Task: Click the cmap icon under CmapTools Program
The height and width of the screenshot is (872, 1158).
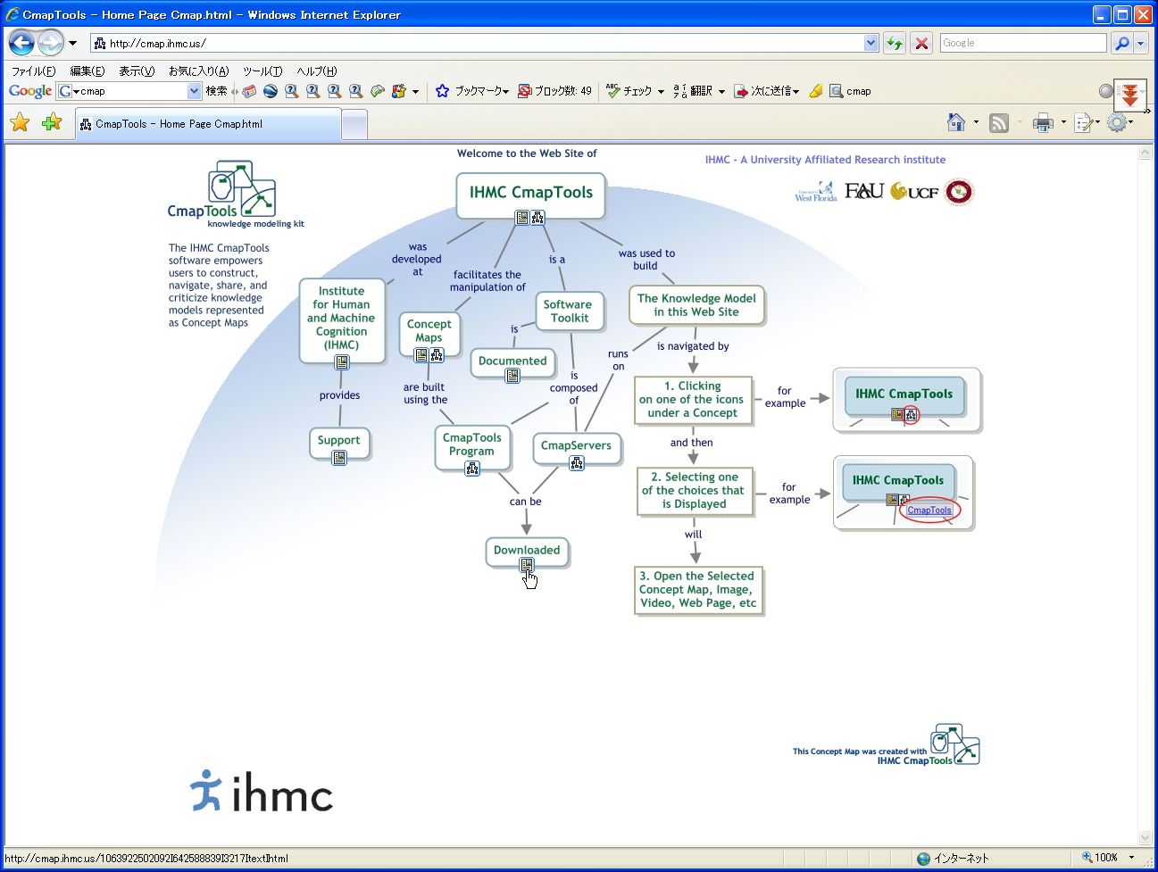Action: [x=472, y=468]
